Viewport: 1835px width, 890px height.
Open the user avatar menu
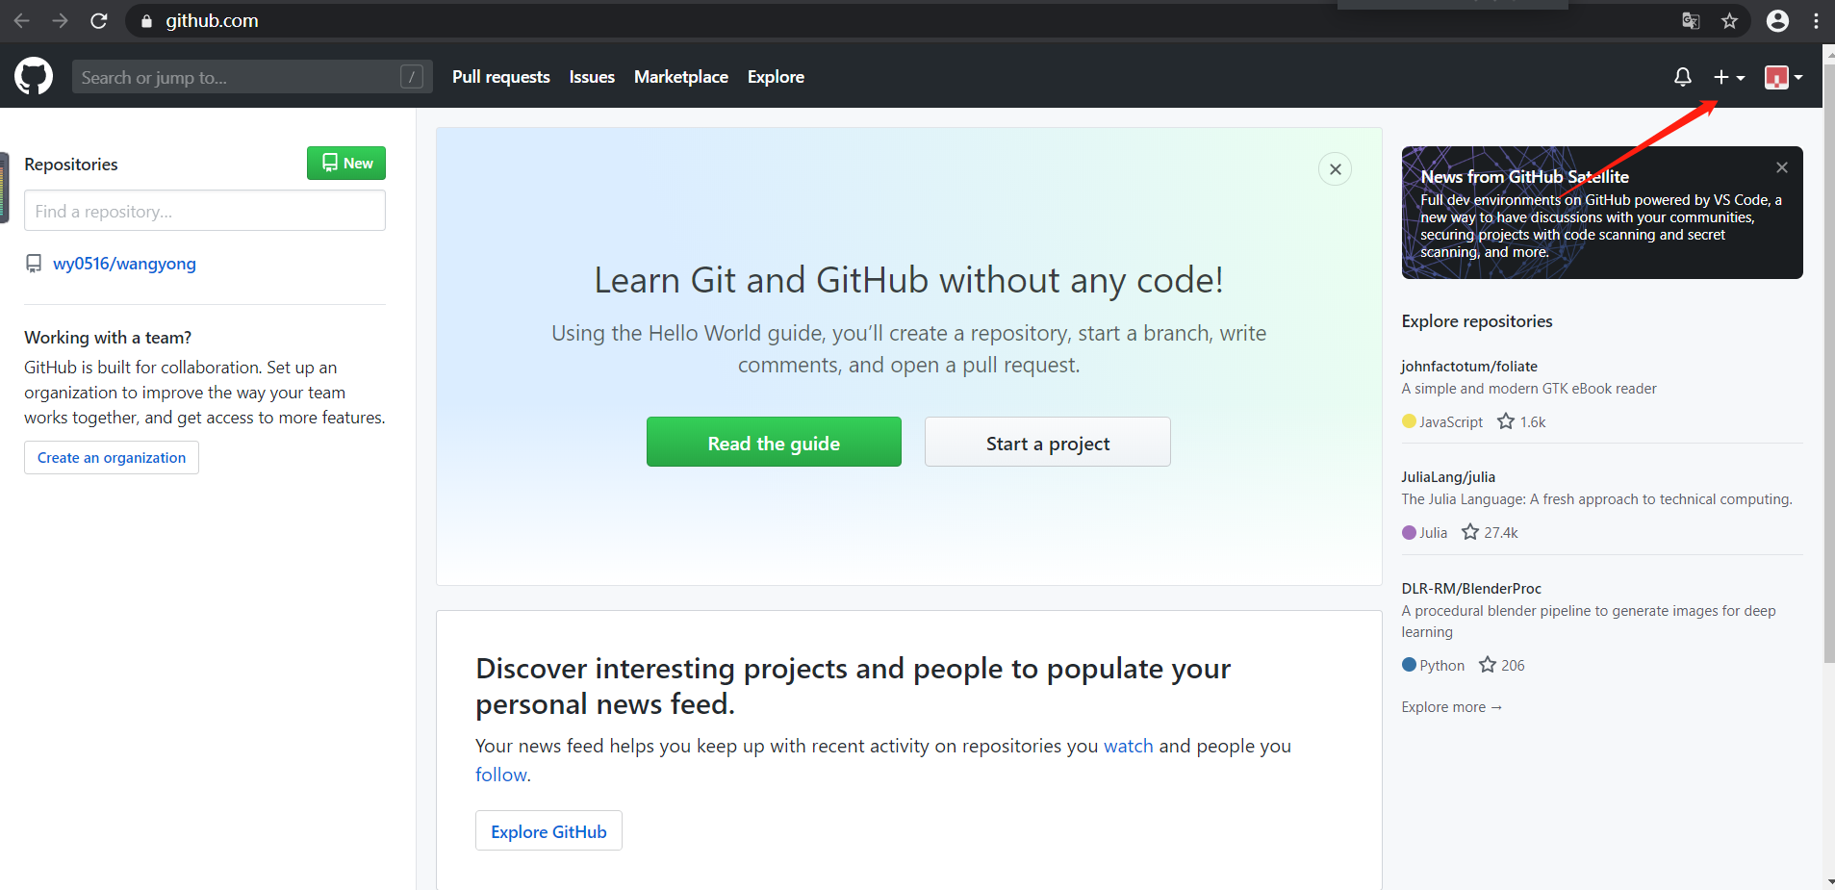pyautogui.click(x=1783, y=77)
